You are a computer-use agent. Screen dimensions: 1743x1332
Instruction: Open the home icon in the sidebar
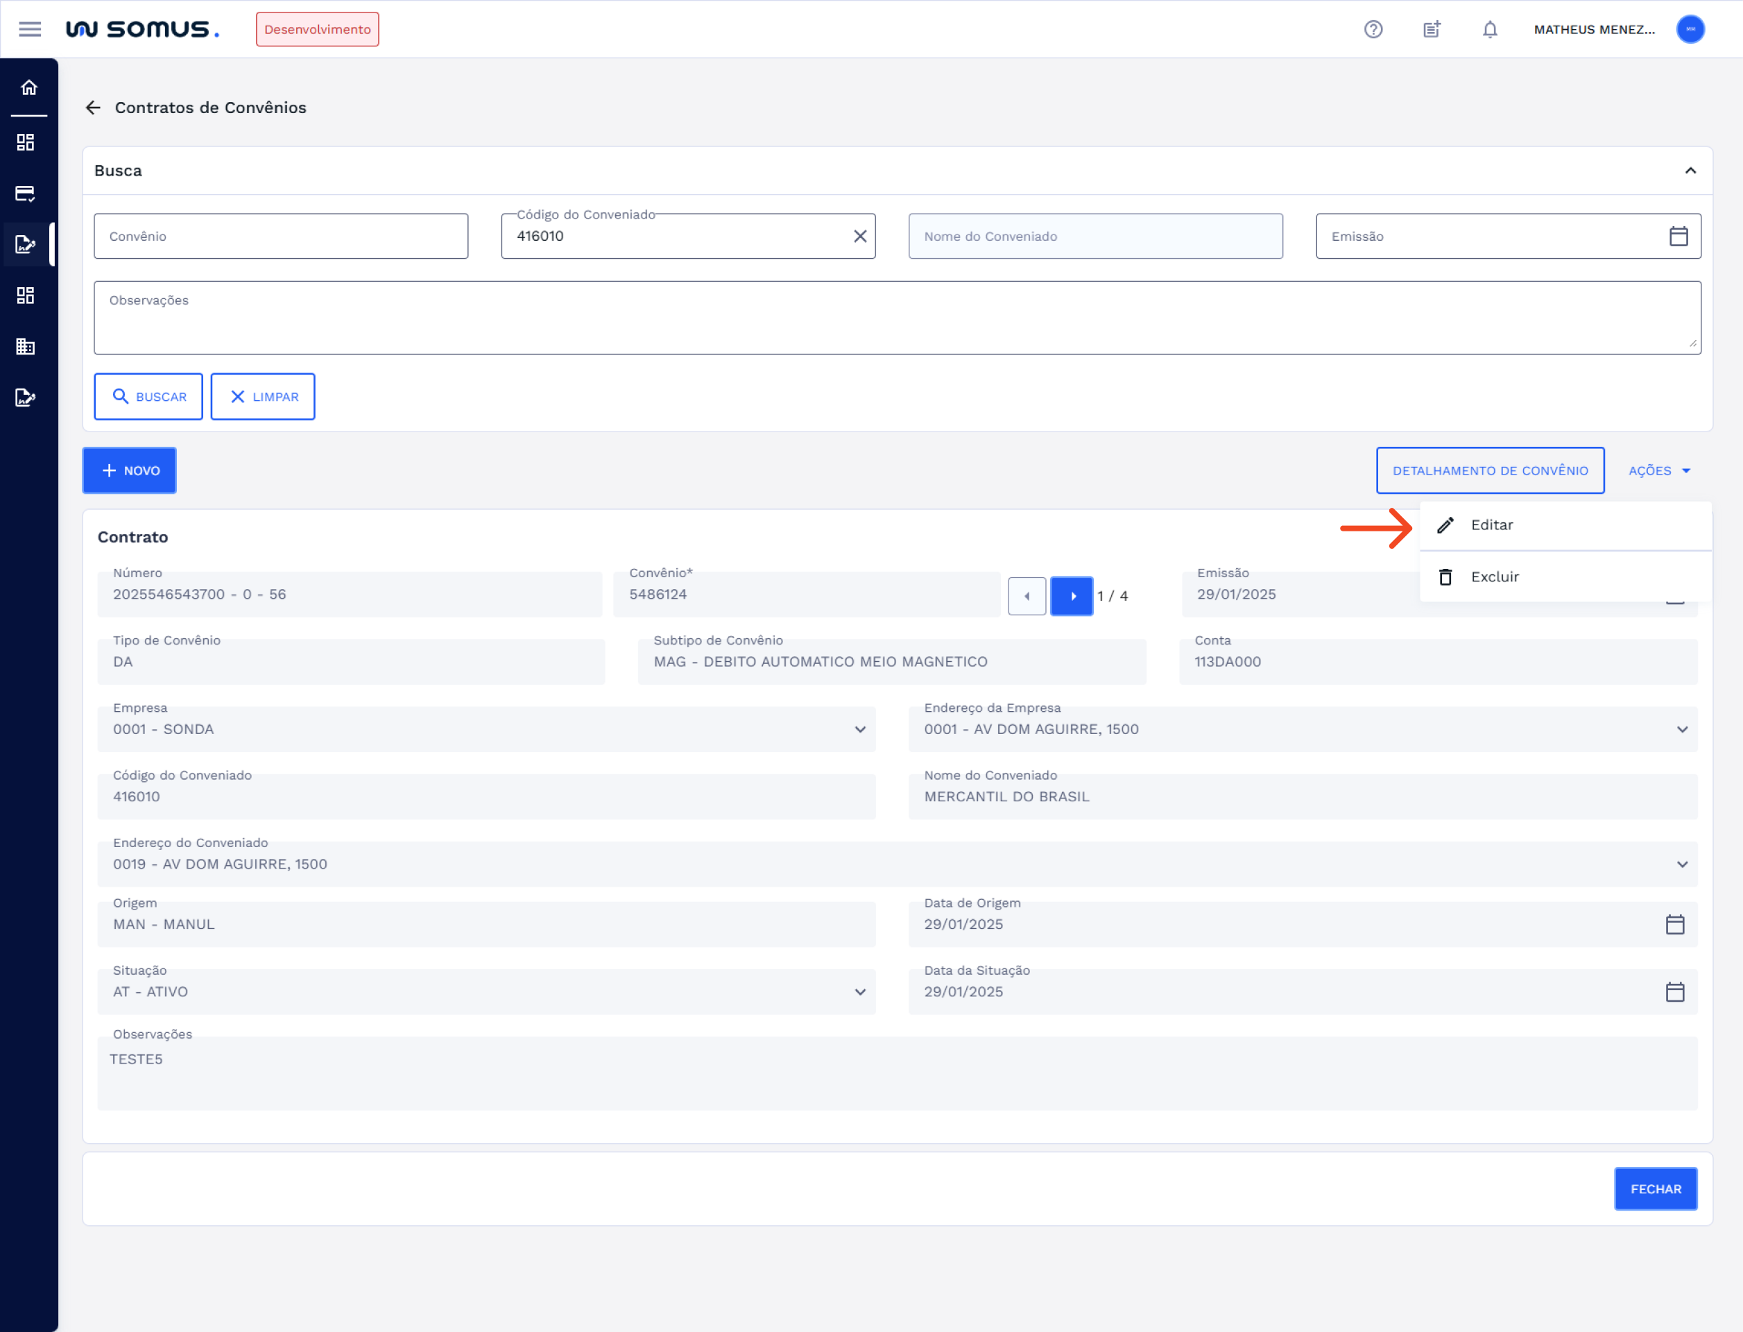pos(28,88)
